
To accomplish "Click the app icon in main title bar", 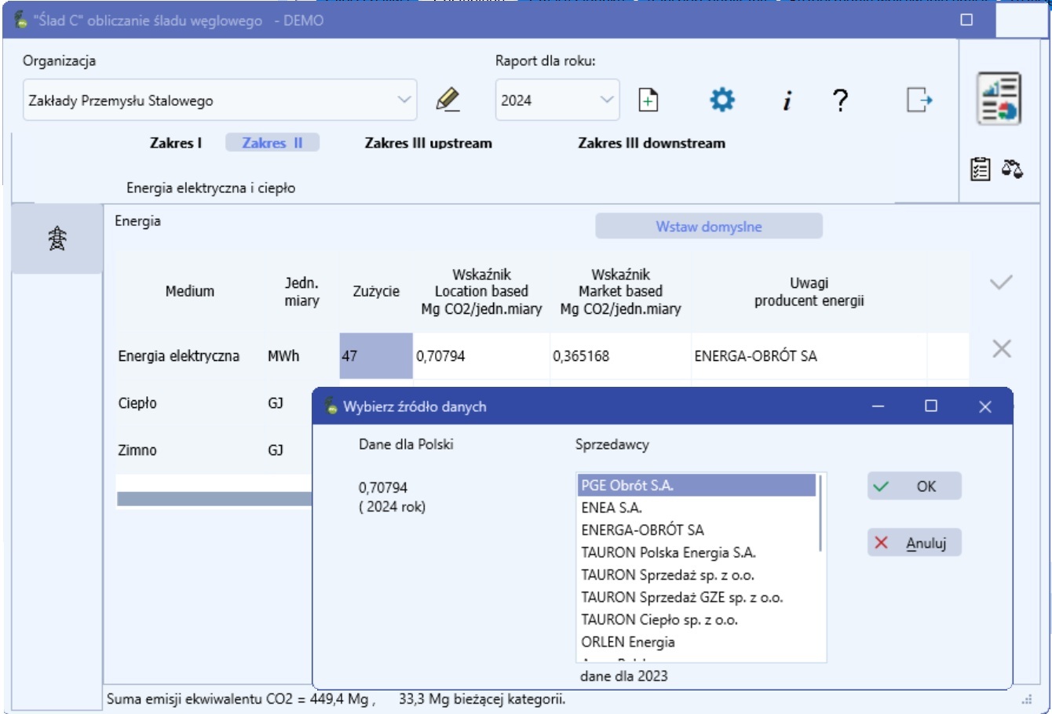I will [20, 20].
